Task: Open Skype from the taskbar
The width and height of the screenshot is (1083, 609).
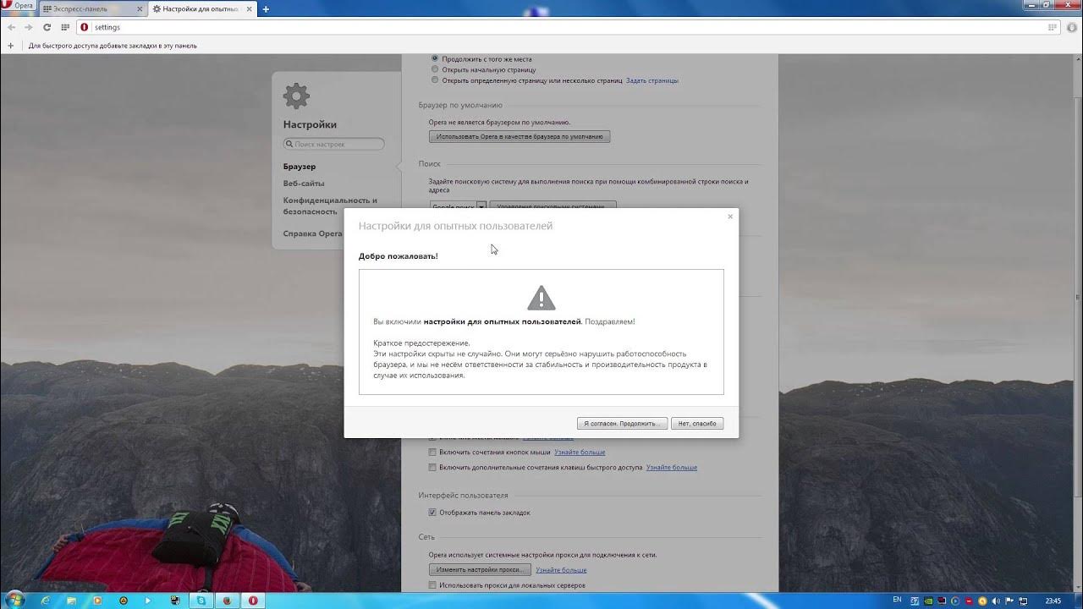Action: tap(201, 601)
